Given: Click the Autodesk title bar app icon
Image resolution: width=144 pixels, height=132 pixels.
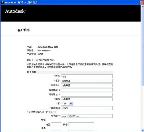Looking at the screenshot, I should click(x=2, y=2).
